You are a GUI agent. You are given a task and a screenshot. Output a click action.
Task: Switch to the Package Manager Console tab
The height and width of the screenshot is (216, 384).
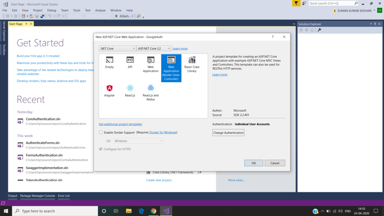coord(37,196)
